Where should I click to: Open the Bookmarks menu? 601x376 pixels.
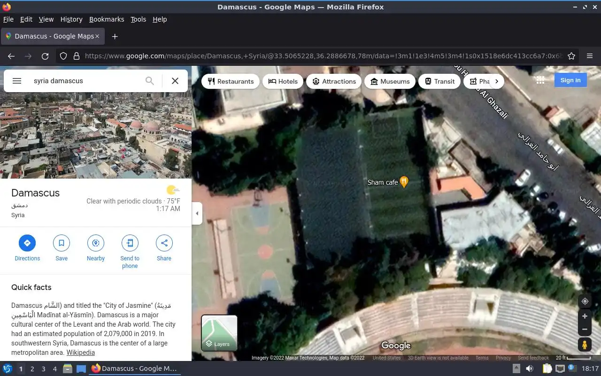(x=107, y=19)
